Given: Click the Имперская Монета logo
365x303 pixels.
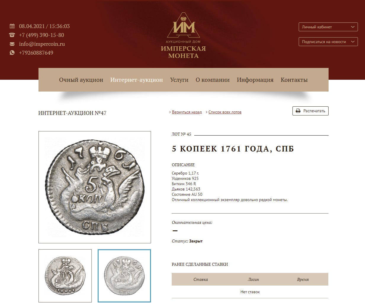Looking at the screenshot, I should point(184,35).
